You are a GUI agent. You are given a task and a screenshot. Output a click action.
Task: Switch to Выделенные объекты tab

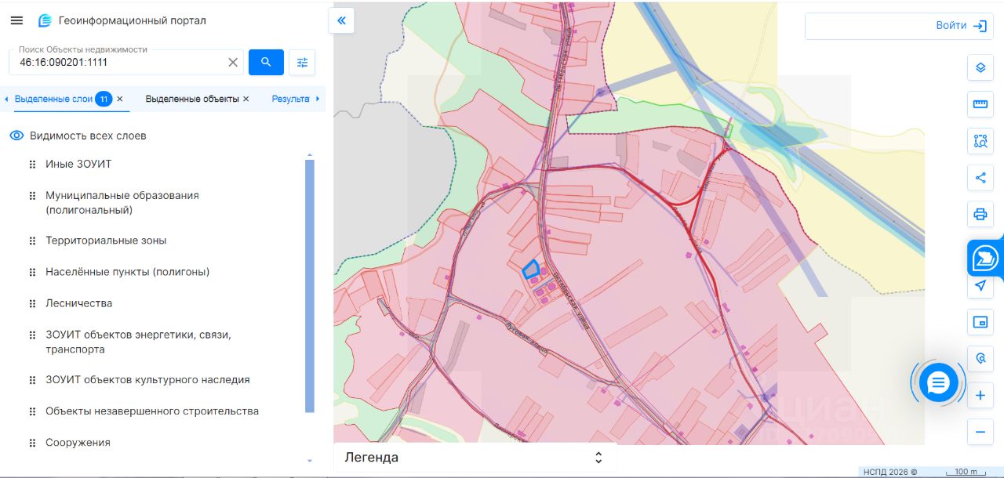192,99
